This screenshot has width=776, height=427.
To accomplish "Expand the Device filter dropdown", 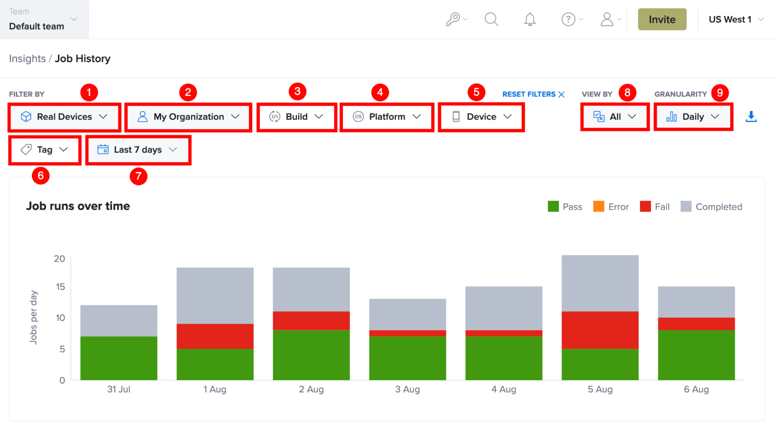I will [481, 117].
